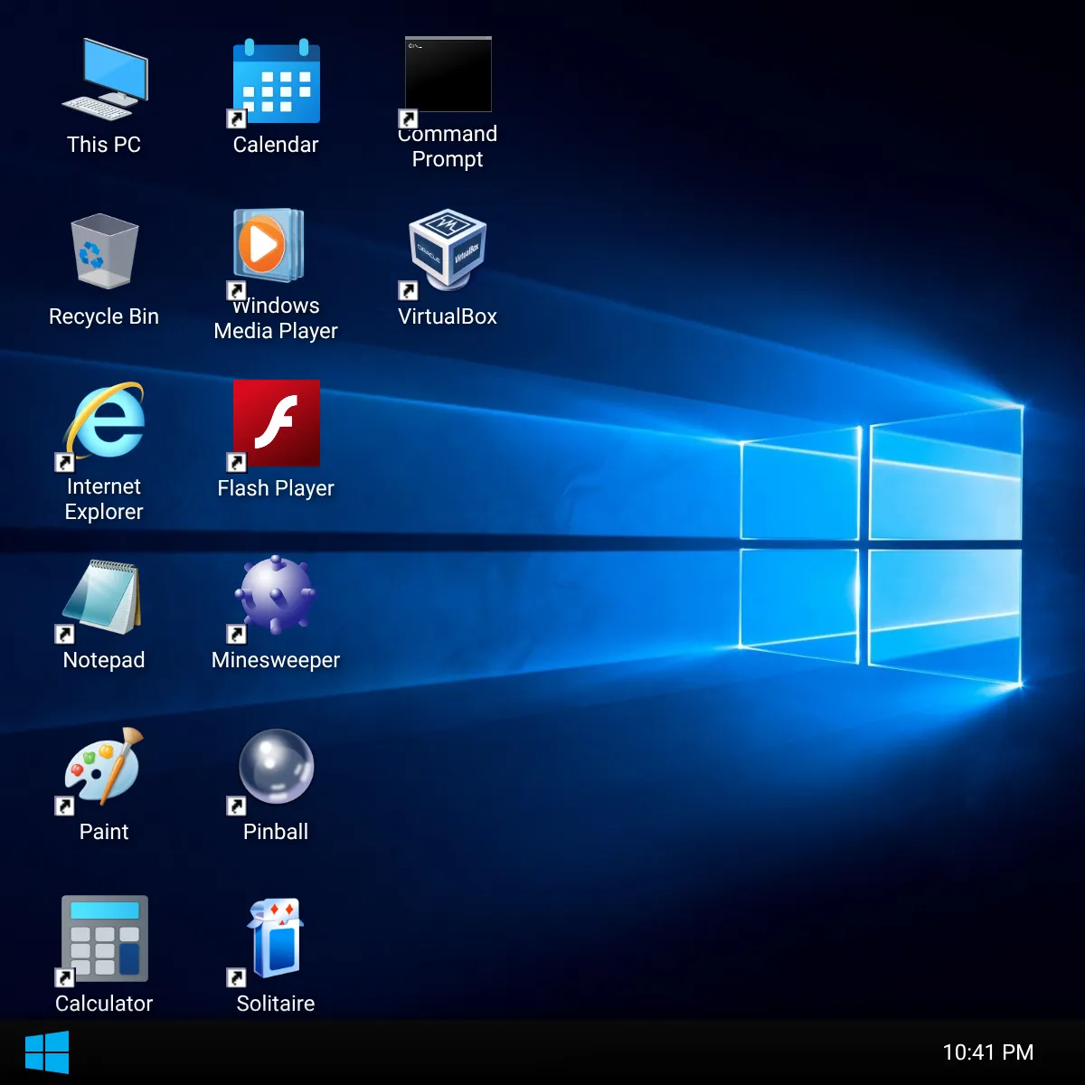
Task: Click the 10:41 PM taskbar clock
Action: (987, 1052)
